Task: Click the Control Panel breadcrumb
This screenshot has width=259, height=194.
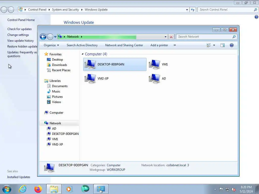Action: click(37, 10)
